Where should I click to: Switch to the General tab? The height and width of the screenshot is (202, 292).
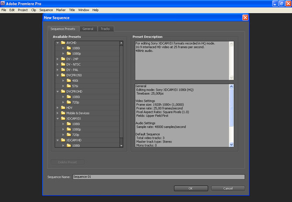[88, 29]
